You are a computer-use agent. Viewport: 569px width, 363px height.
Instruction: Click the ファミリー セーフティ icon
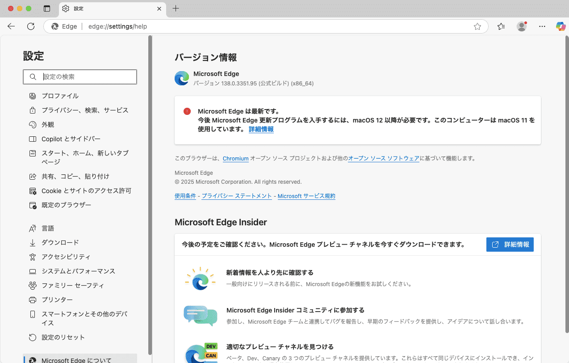(x=33, y=285)
